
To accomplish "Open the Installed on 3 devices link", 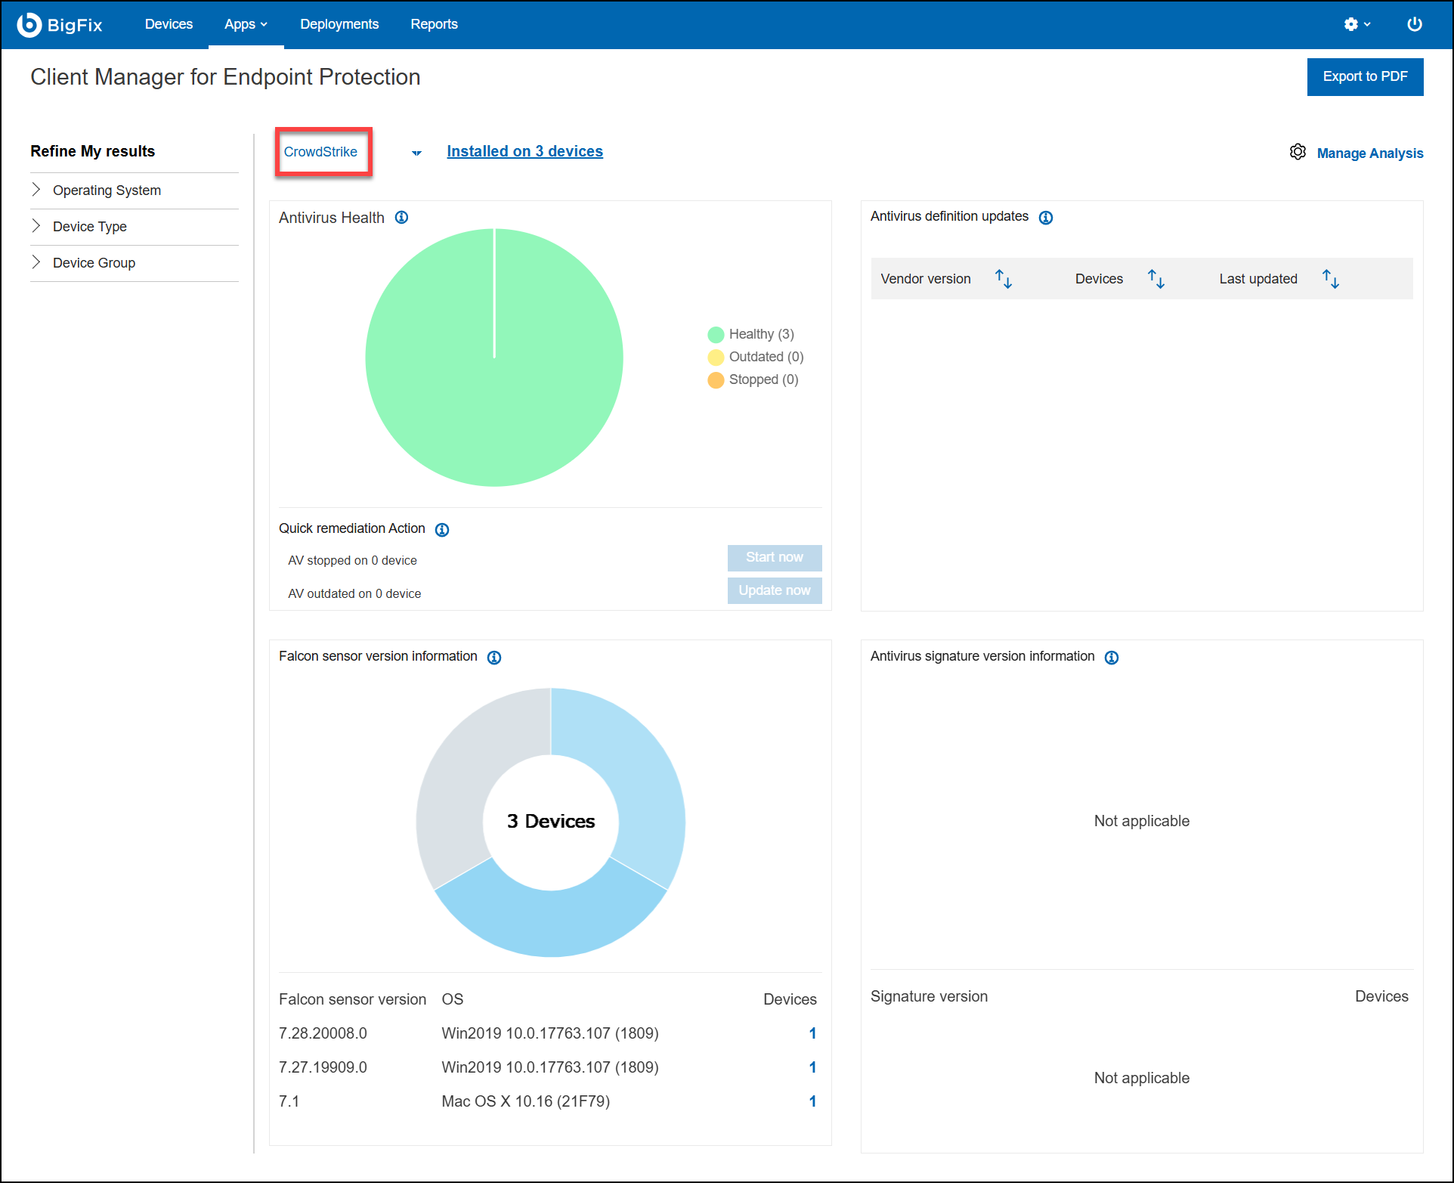I will 524,151.
